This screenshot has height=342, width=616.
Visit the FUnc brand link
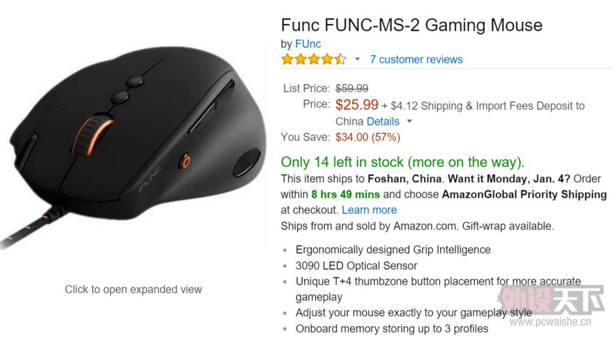point(308,44)
